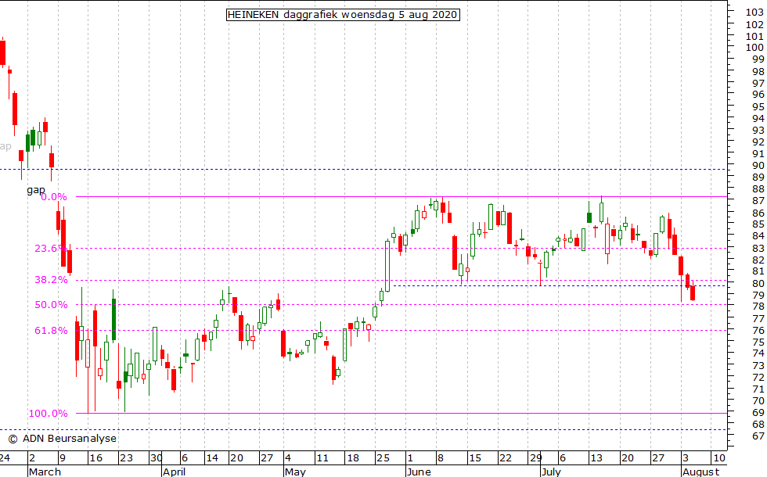Screen dimensions: 767x477
Task: Click price axis value "100"
Action: tap(754, 48)
